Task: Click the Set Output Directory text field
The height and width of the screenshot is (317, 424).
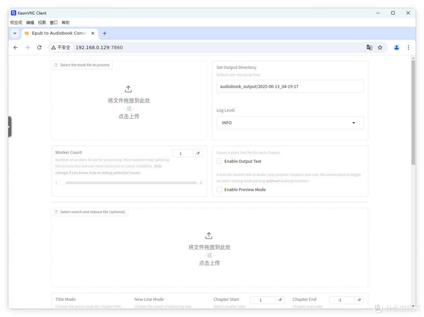Action: (290, 86)
